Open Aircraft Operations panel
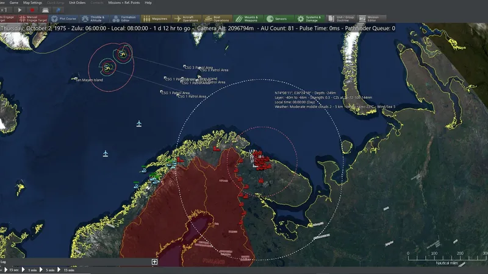The width and height of the screenshot is (488, 274). [186, 19]
